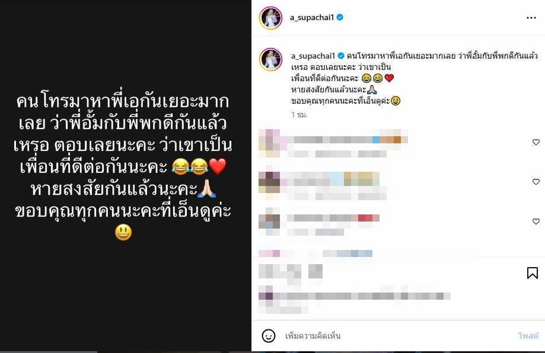Click the black post image with Thai text

(126, 176)
